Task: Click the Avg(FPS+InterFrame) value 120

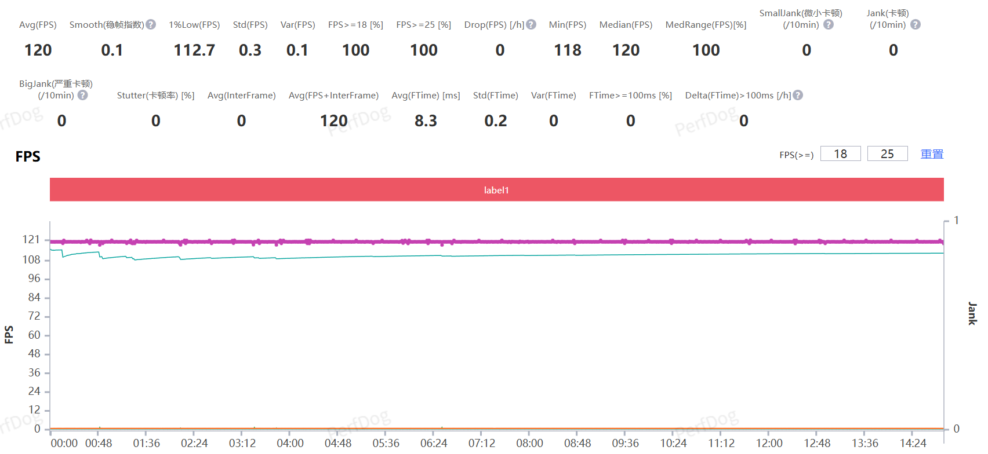Action: pos(334,121)
